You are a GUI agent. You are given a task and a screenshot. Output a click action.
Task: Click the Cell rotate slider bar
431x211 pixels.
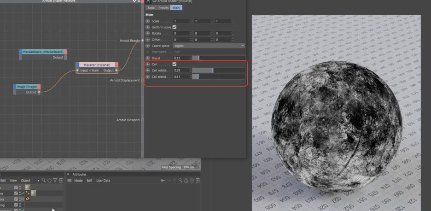(x=219, y=70)
